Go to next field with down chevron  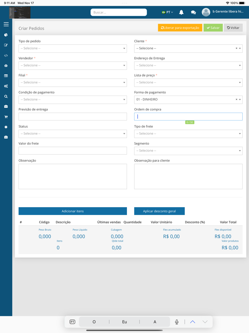[x=205, y=322]
